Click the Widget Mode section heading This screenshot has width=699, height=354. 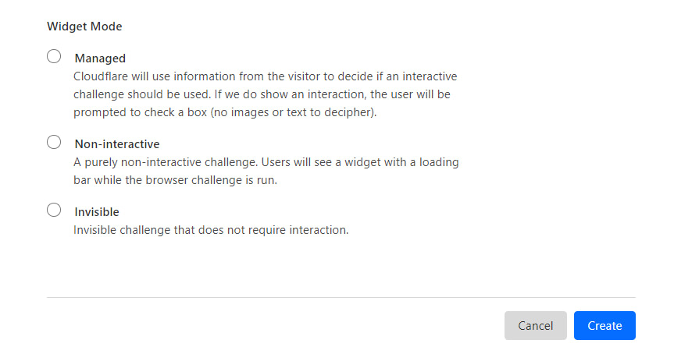click(x=84, y=27)
